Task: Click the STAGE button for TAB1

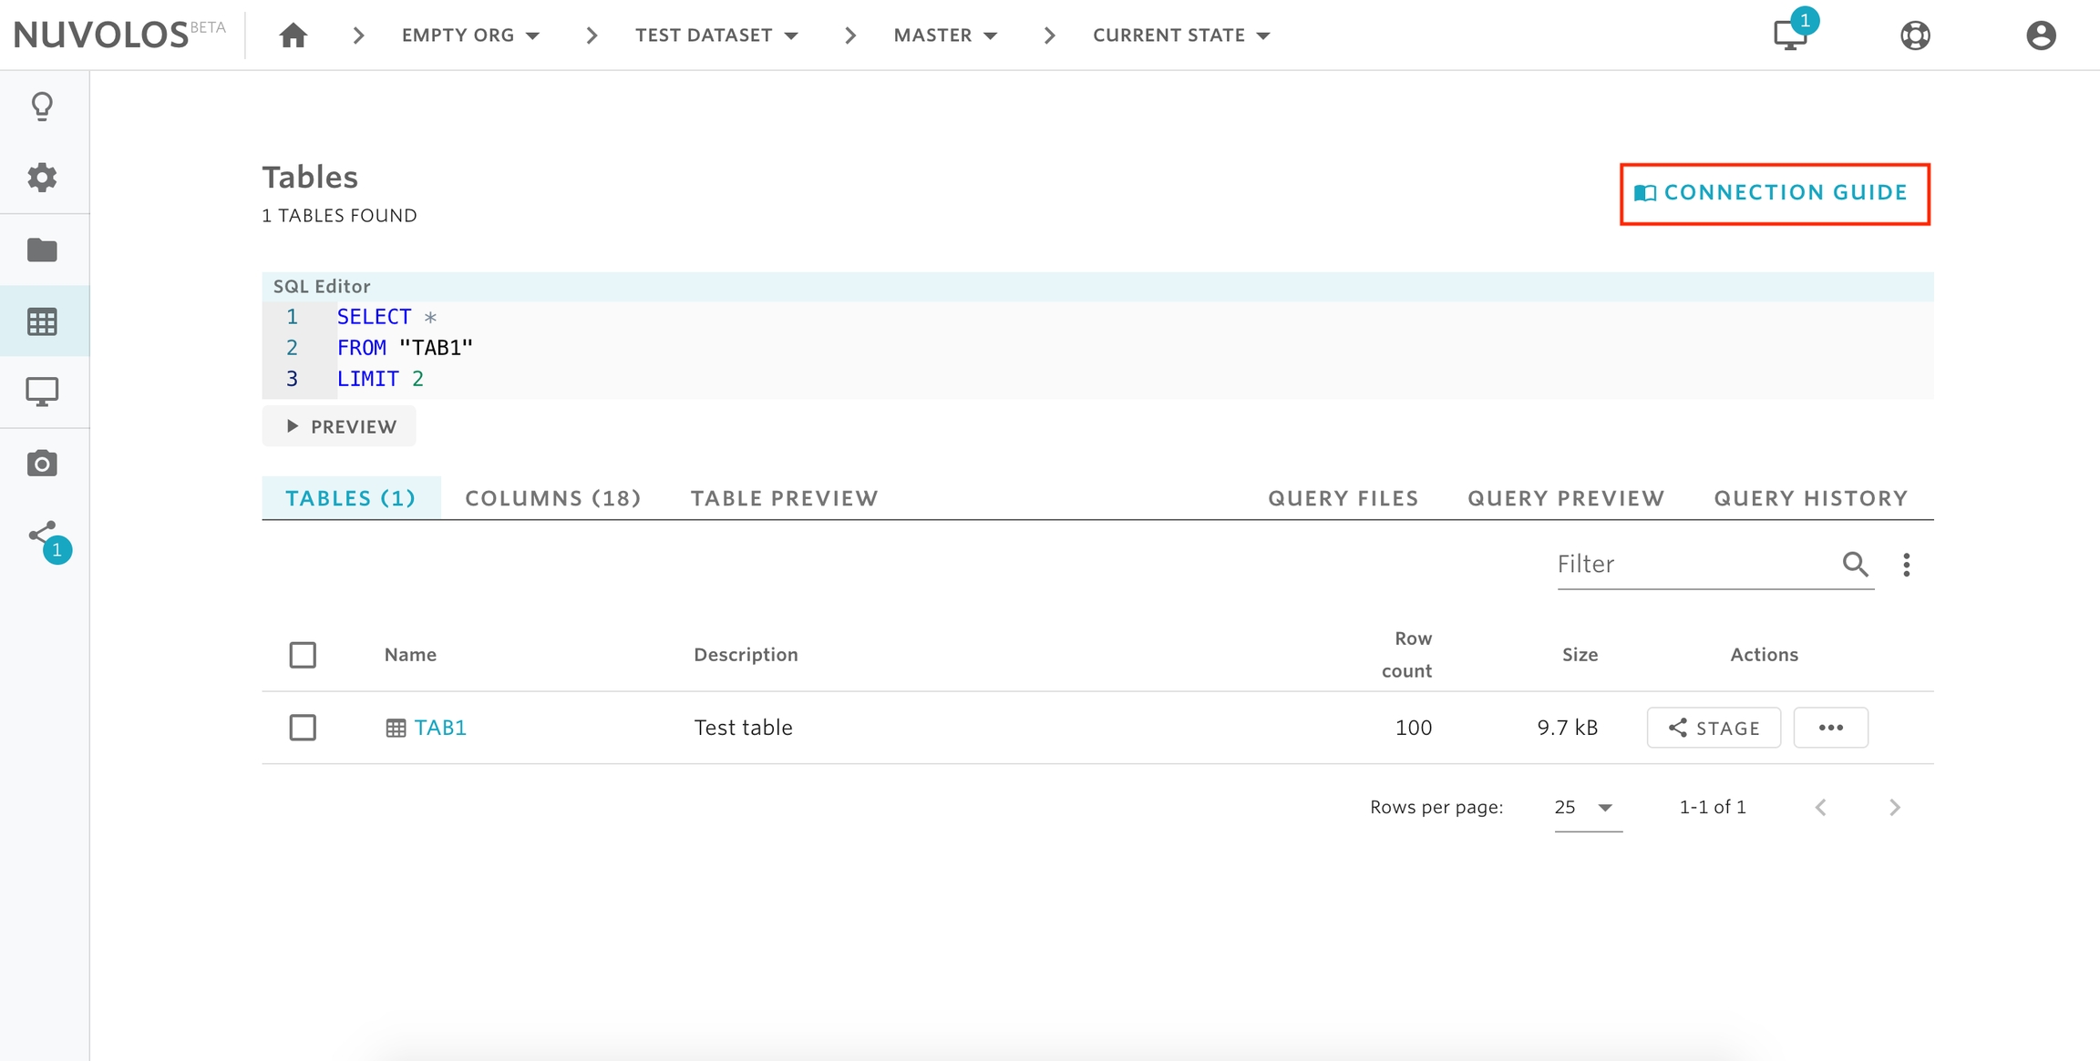Action: point(1713,728)
